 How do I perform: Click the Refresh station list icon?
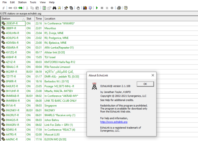pos(44,8)
